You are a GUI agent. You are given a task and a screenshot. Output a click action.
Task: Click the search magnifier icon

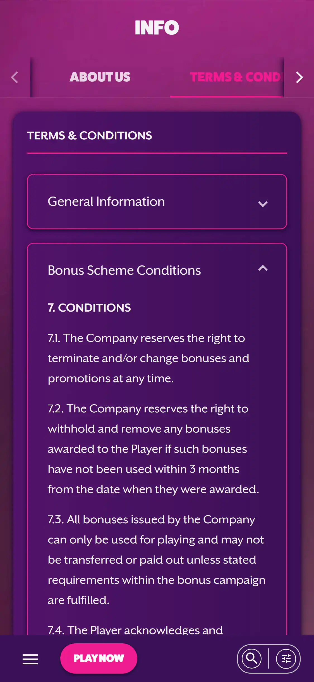coord(252,658)
